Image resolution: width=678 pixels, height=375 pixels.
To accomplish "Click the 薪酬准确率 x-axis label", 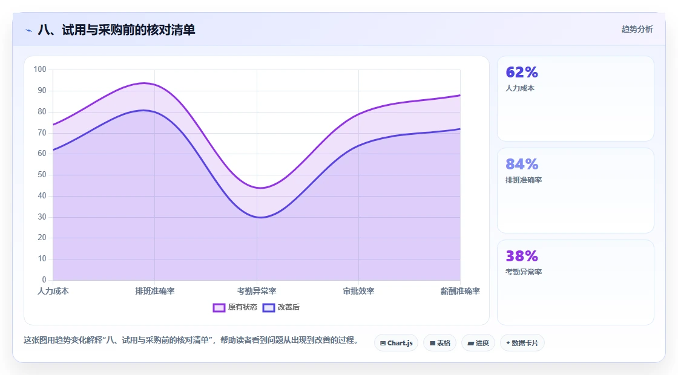I will tap(460, 291).
